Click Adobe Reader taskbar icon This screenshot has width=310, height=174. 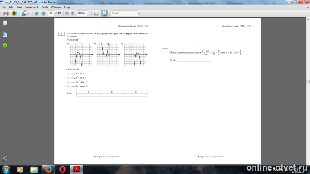[77, 170]
